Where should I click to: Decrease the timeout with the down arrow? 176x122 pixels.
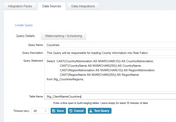pyautogui.click(x=46, y=112)
